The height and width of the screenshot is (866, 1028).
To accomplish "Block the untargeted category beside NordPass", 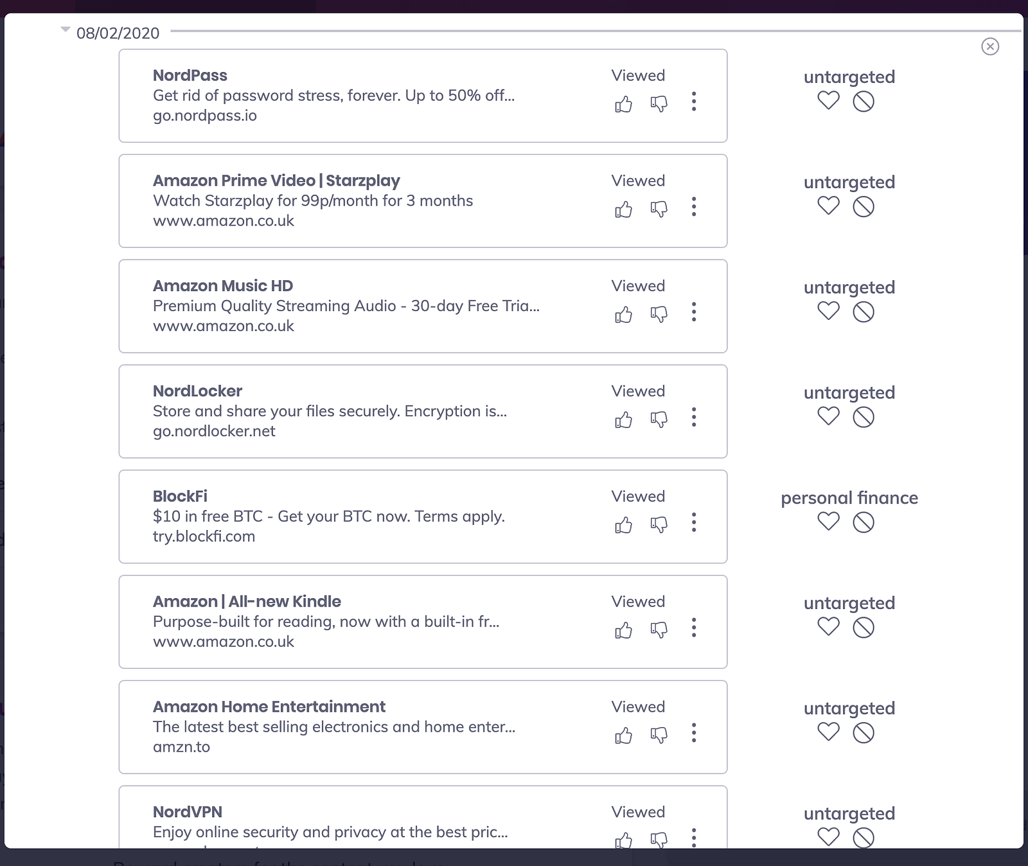I will (864, 101).
